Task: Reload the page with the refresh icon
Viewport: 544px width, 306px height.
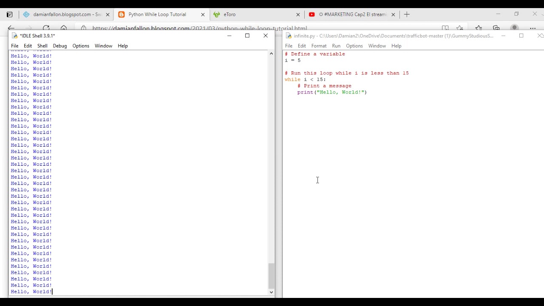Action: [46, 28]
